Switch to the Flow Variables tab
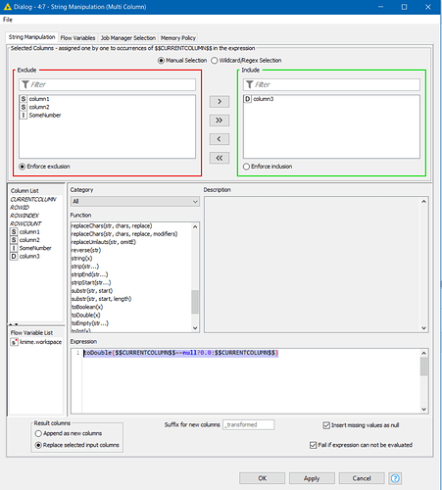This screenshot has height=490, width=442. (x=77, y=38)
